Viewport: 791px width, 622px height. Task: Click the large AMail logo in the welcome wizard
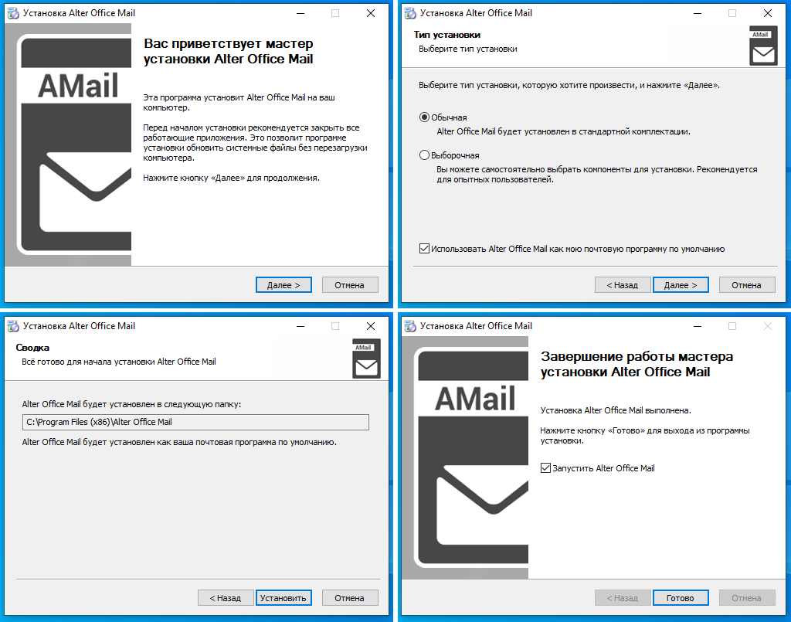pos(73,144)
